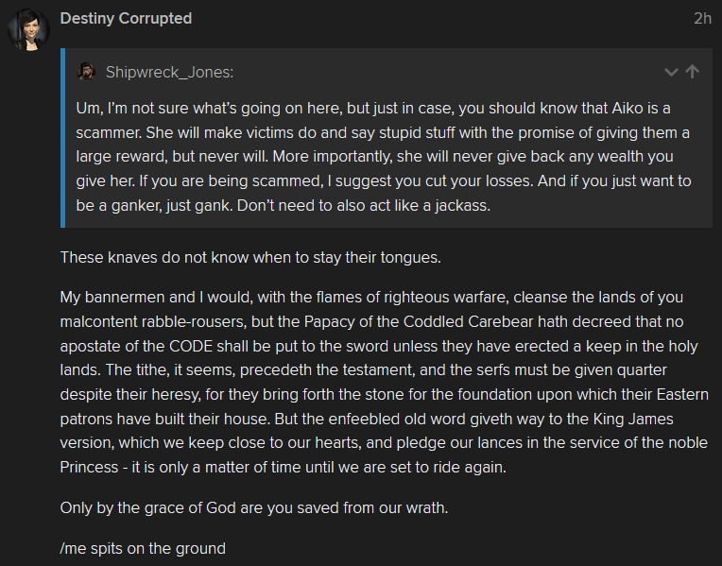This screenshot has height=566, width=722.
Task: Expand the quote with the chevron
Action: [x=671, y=72]
